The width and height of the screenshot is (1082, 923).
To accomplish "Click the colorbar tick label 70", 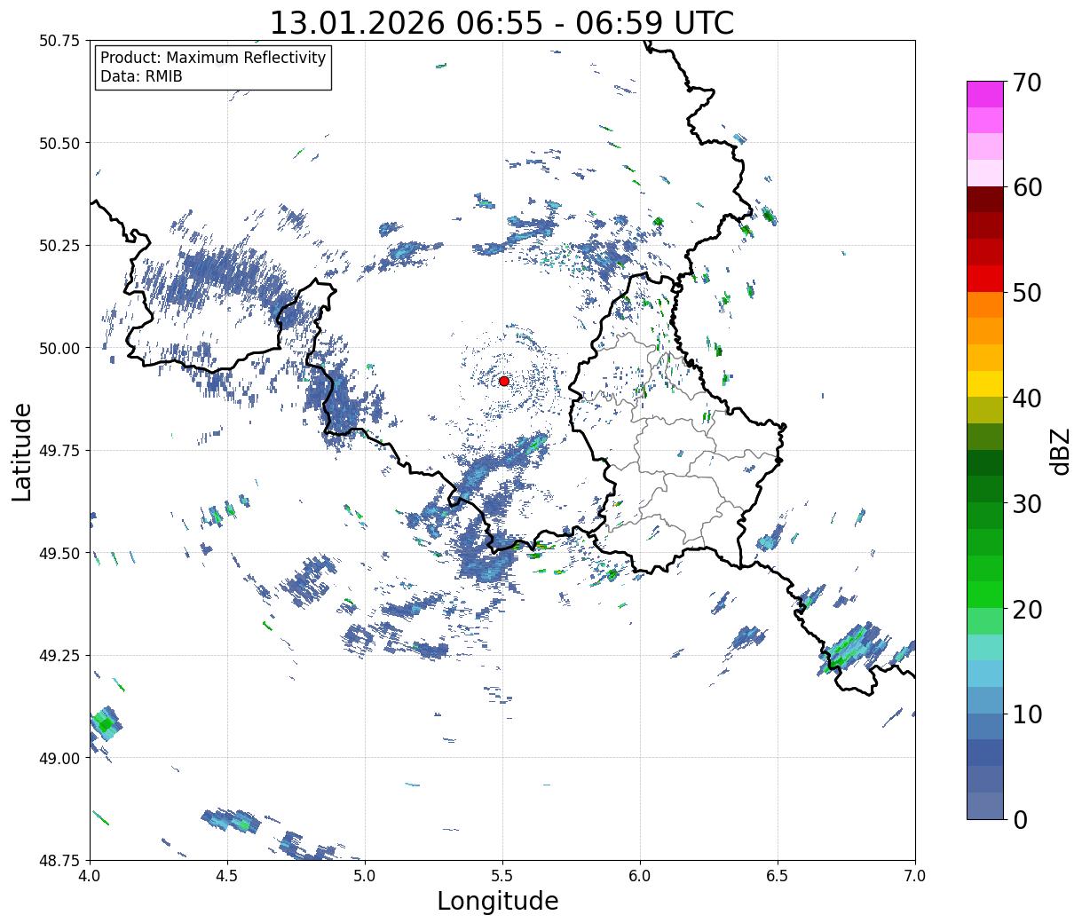I will pyautogui.click(x=1026, y=83).
